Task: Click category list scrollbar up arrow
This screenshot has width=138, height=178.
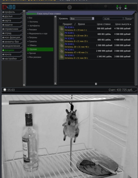Action: [x=55, y=17]
